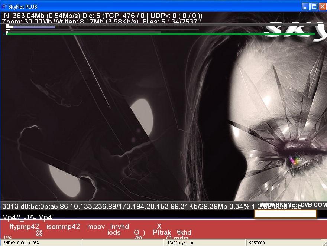Click the 'TCP: 476 / 0' counter
327x246 pixels.
click(x=125, y=16)
